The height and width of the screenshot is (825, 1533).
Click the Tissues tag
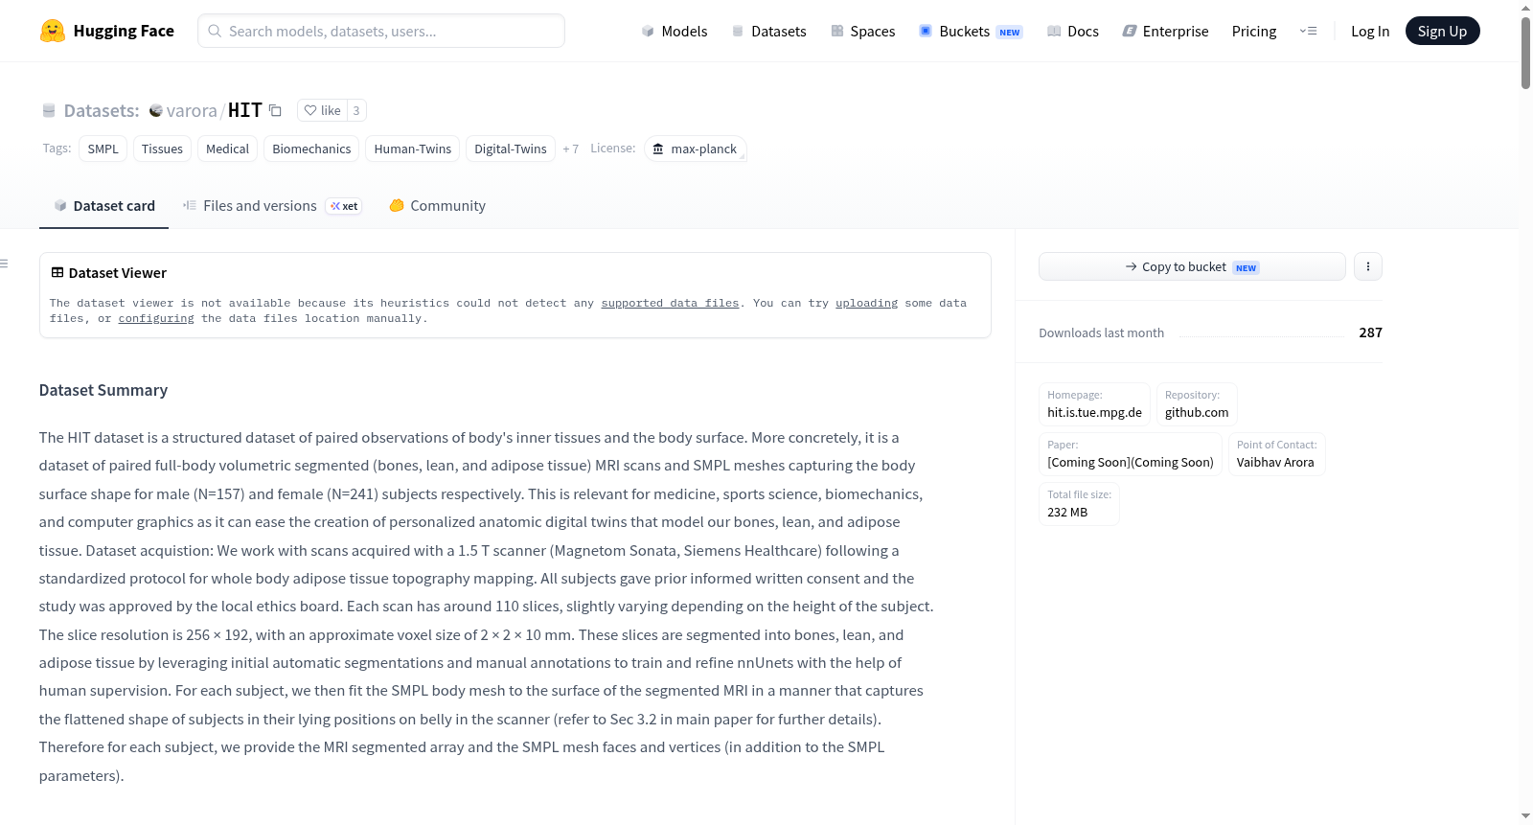click(162, 149)
